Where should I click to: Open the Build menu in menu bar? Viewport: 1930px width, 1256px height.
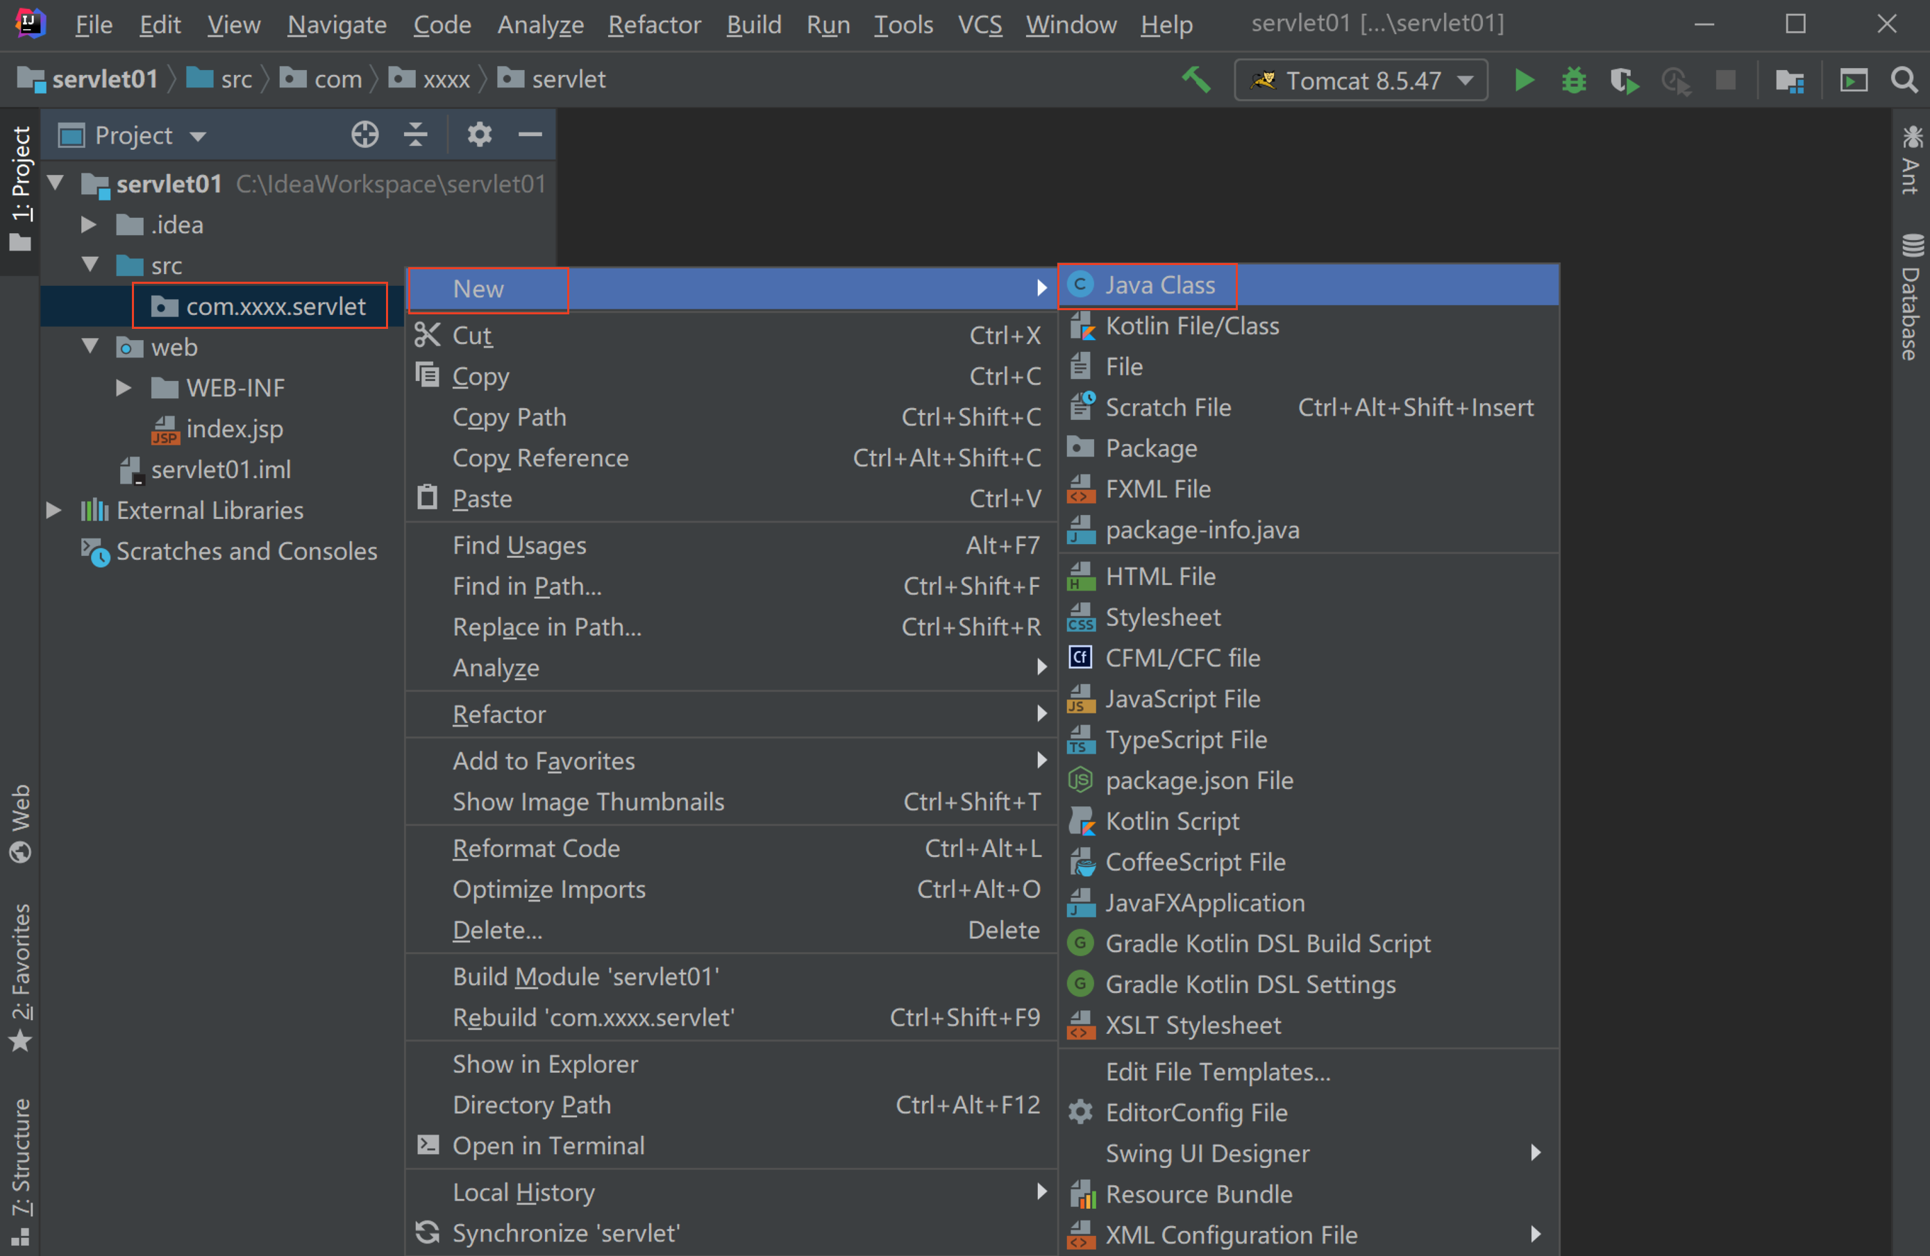pos(753,24)
